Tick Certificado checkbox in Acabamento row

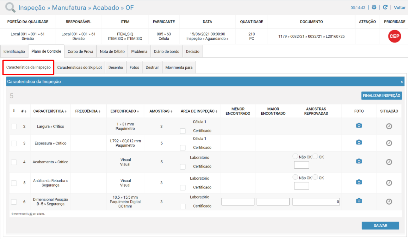[183, 166]
